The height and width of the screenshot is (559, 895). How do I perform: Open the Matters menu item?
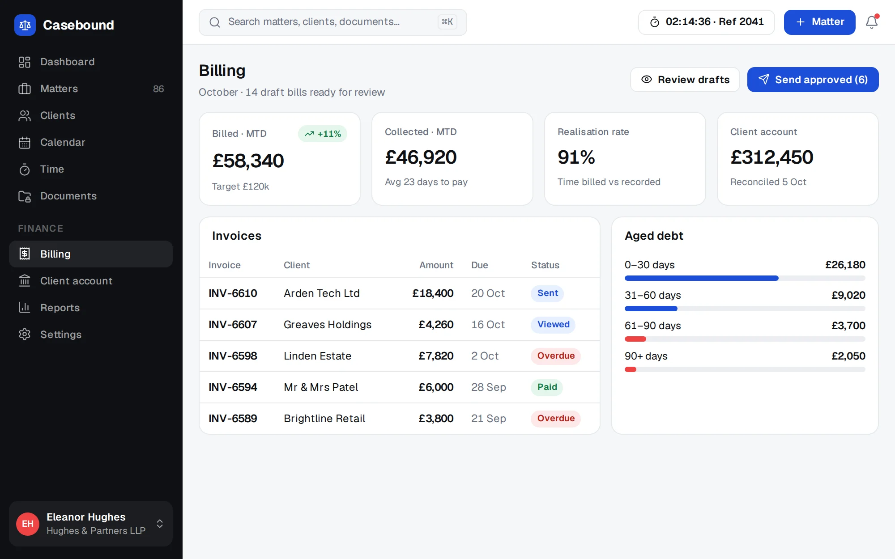tap(91, 89)
